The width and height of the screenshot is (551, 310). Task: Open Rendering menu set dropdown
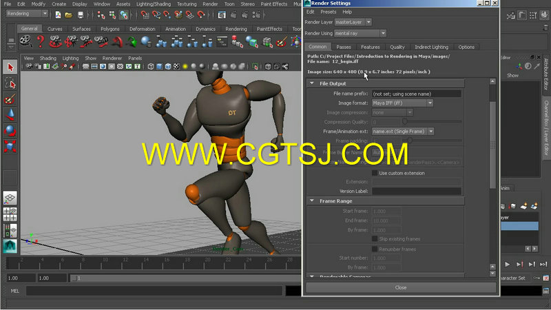pyautogui.click(x=27, y=14)
